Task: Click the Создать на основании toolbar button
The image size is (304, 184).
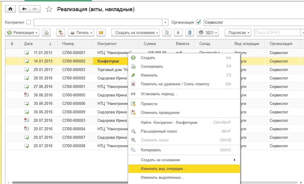Action: [x=135, y=32]
